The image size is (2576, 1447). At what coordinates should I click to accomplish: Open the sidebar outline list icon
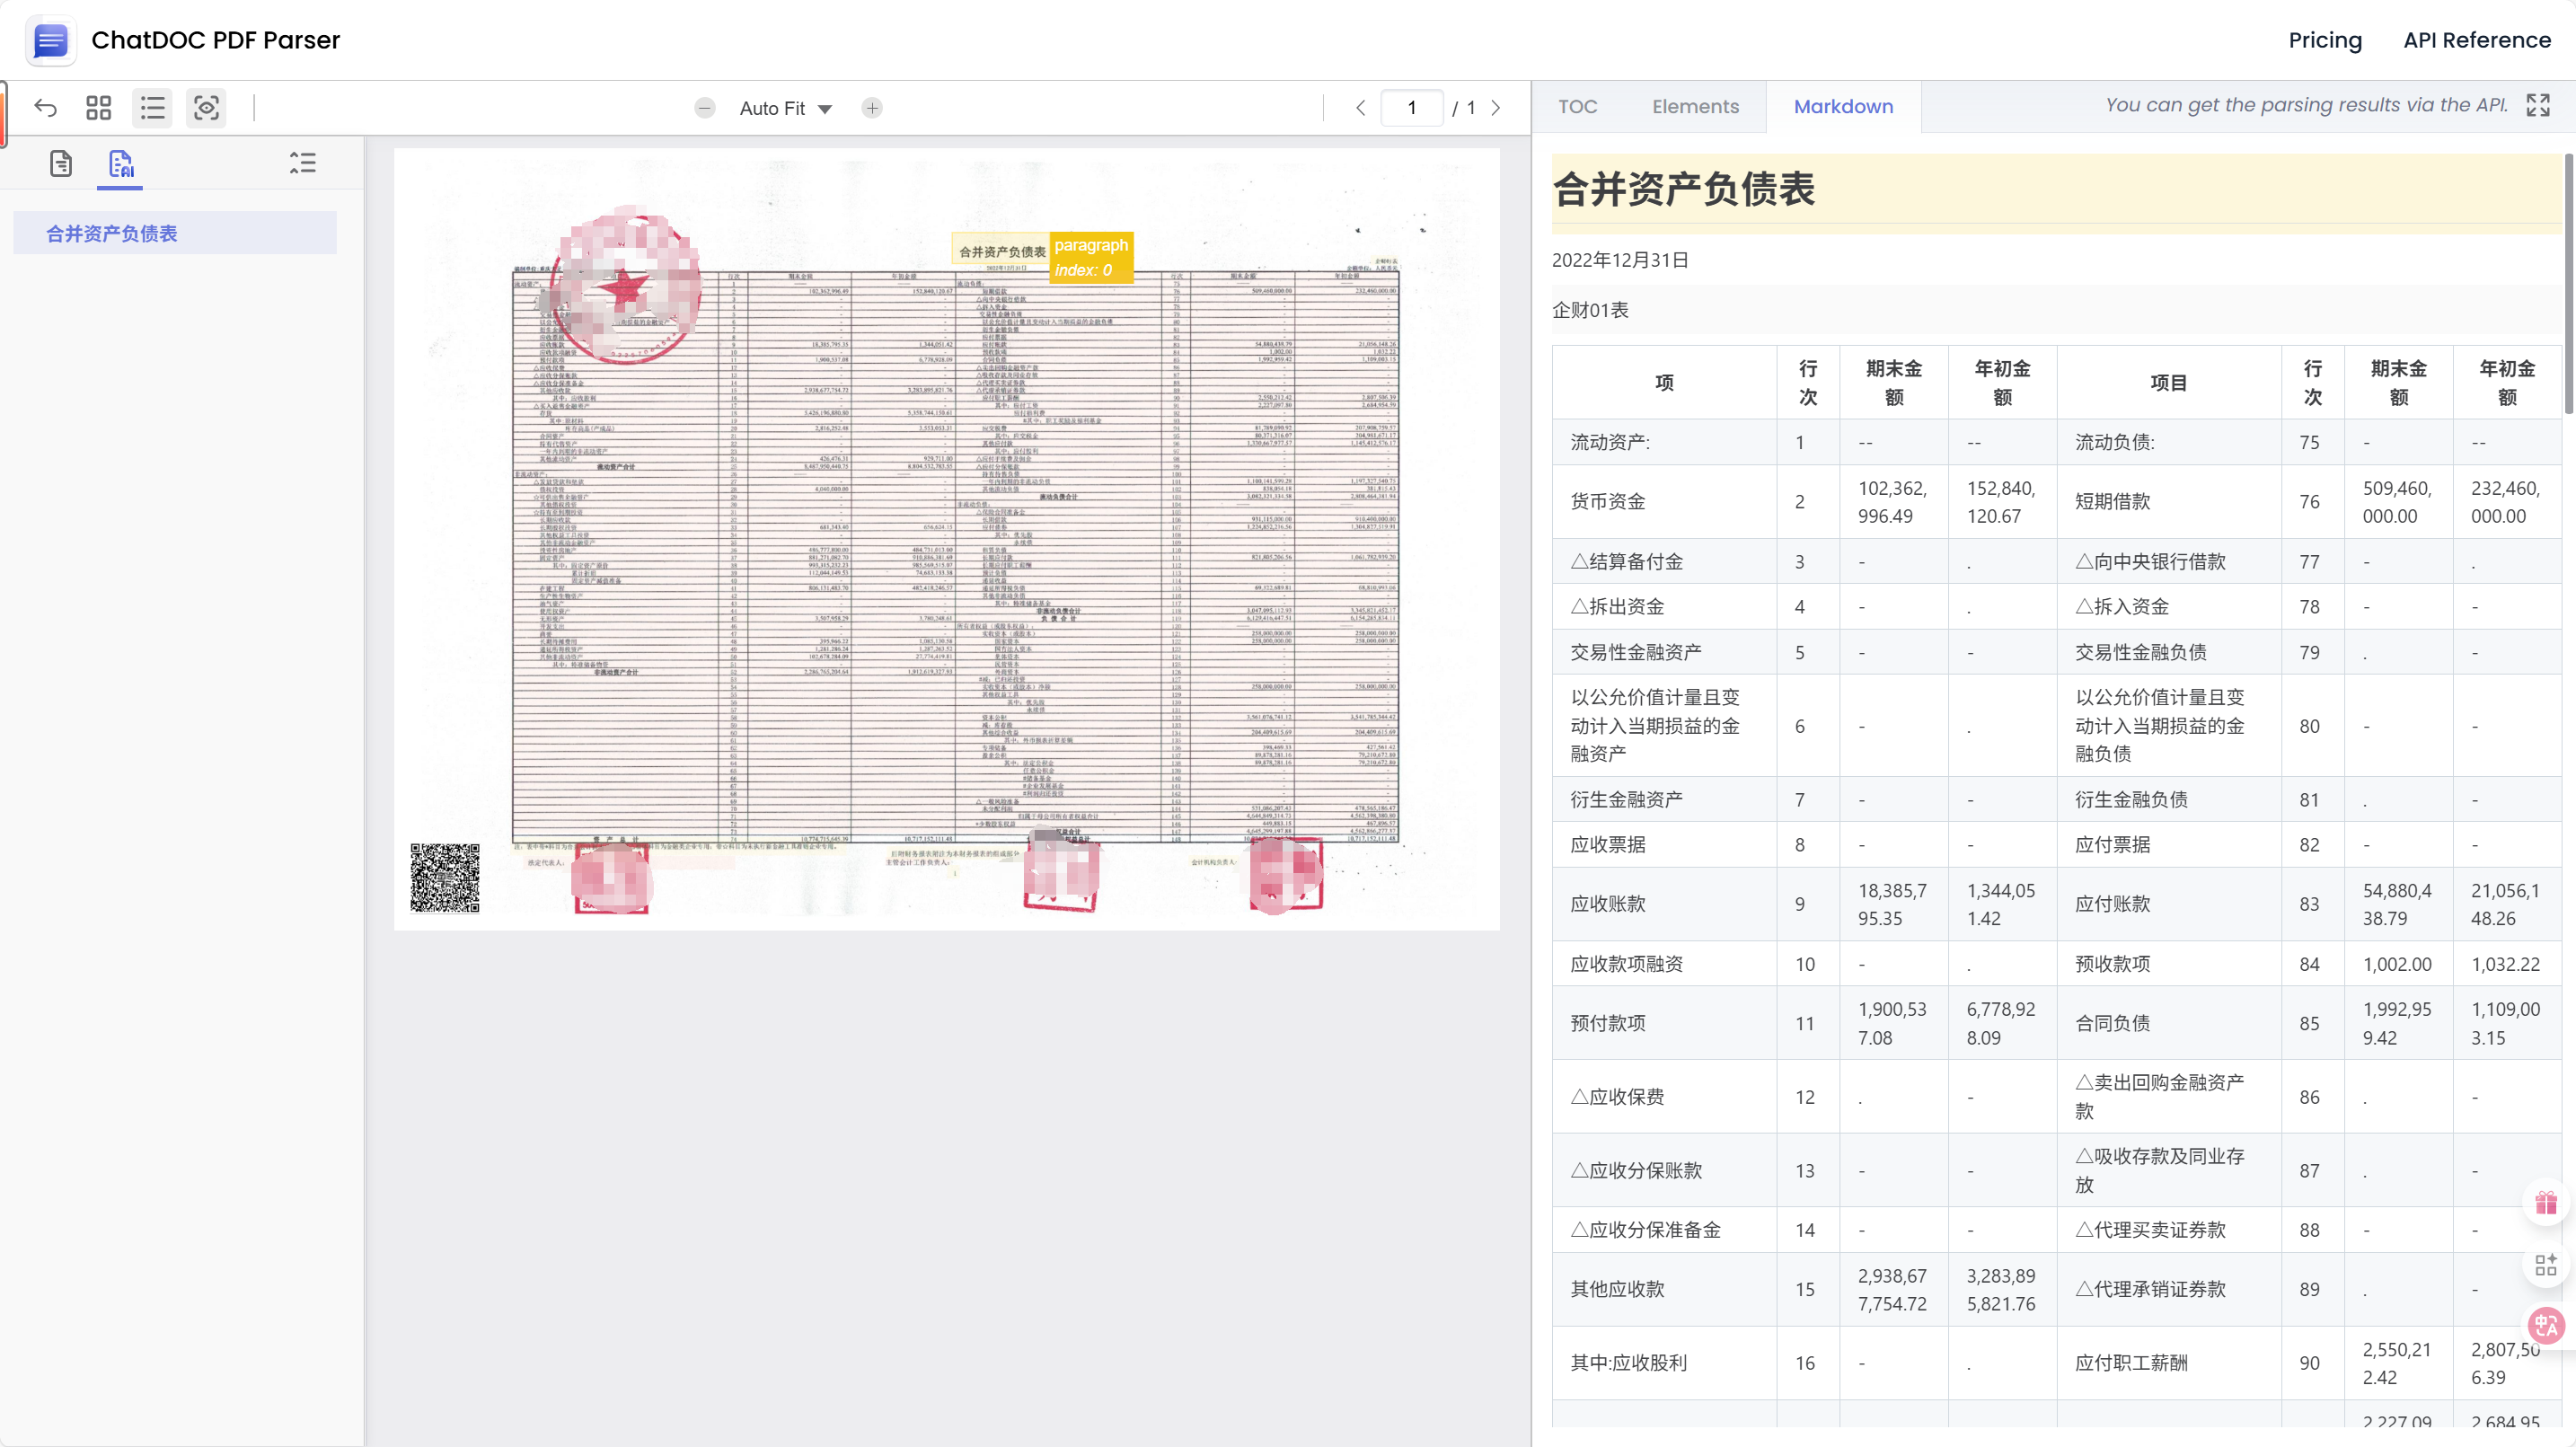[x=302, y=162]
